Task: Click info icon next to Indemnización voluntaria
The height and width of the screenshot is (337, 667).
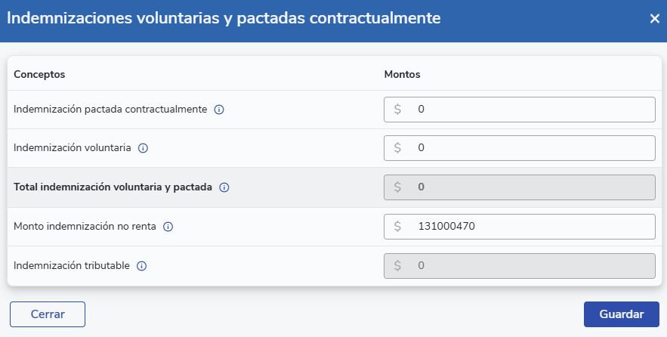Action: tap(143, 148)
